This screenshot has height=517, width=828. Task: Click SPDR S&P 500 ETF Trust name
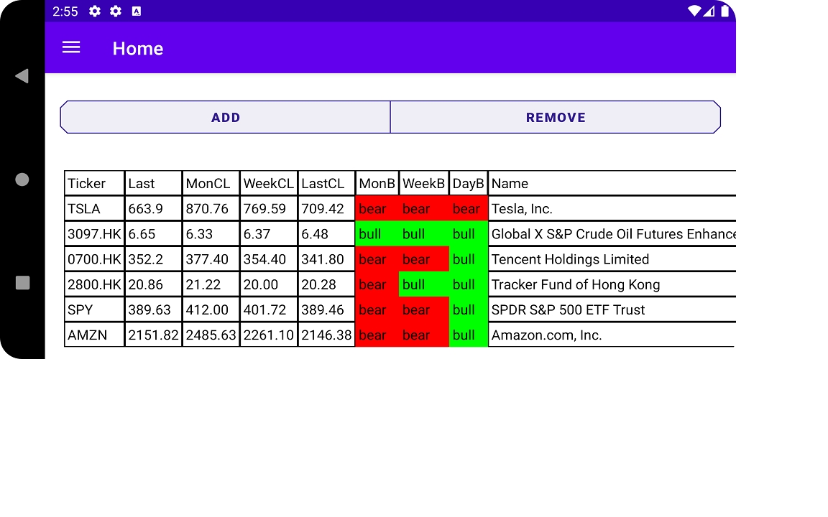tap(612, 310)
